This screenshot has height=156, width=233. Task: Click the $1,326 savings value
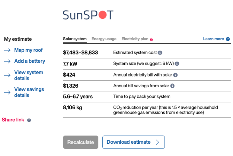pyautogui.click(x=70, y=86)
